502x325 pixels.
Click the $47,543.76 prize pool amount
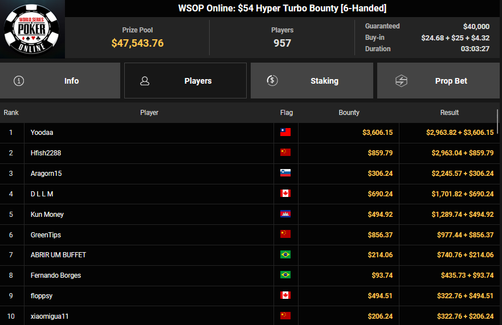[137, 43]
